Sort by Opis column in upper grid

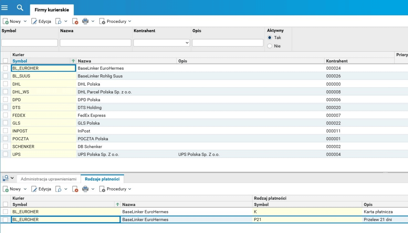[251, 61]
